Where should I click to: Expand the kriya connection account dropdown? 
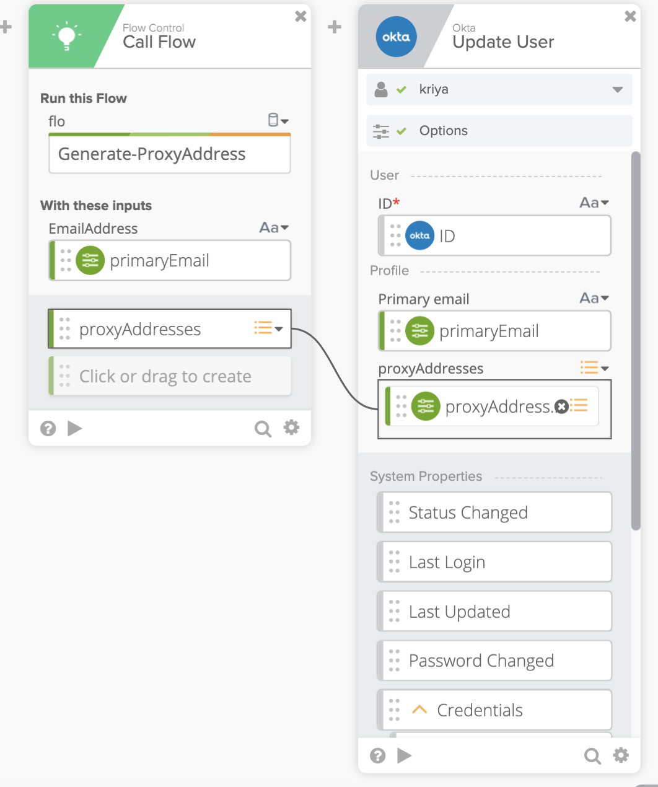[x=617, y=89]
